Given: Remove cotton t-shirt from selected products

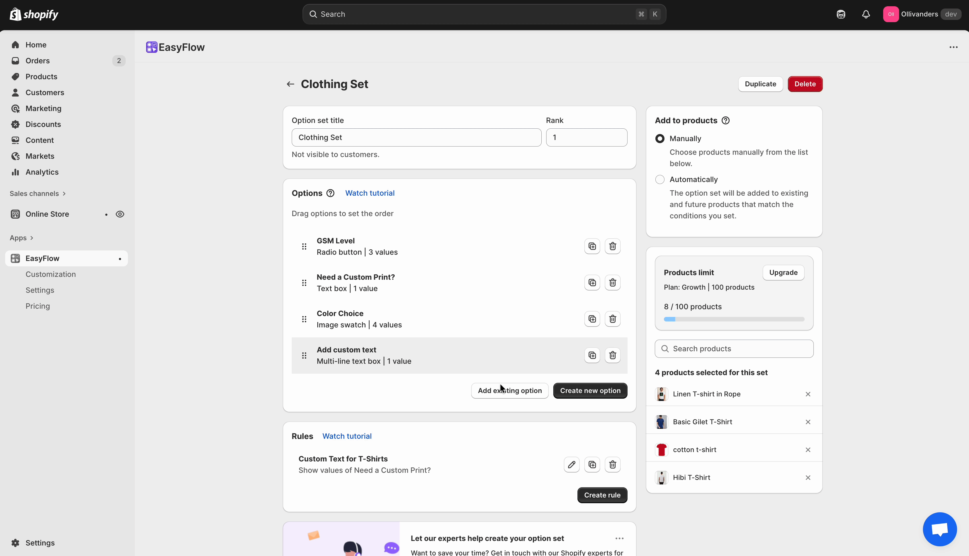Looking at the screenshot, I should pyautogui.click(x=808, y=450).
